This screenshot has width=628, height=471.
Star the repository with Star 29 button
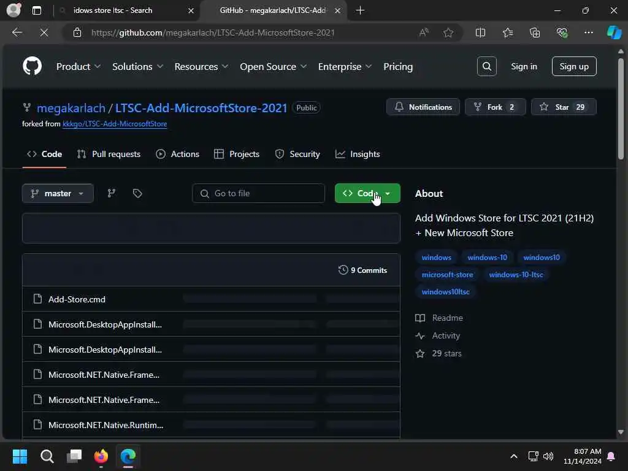[564, 107]
